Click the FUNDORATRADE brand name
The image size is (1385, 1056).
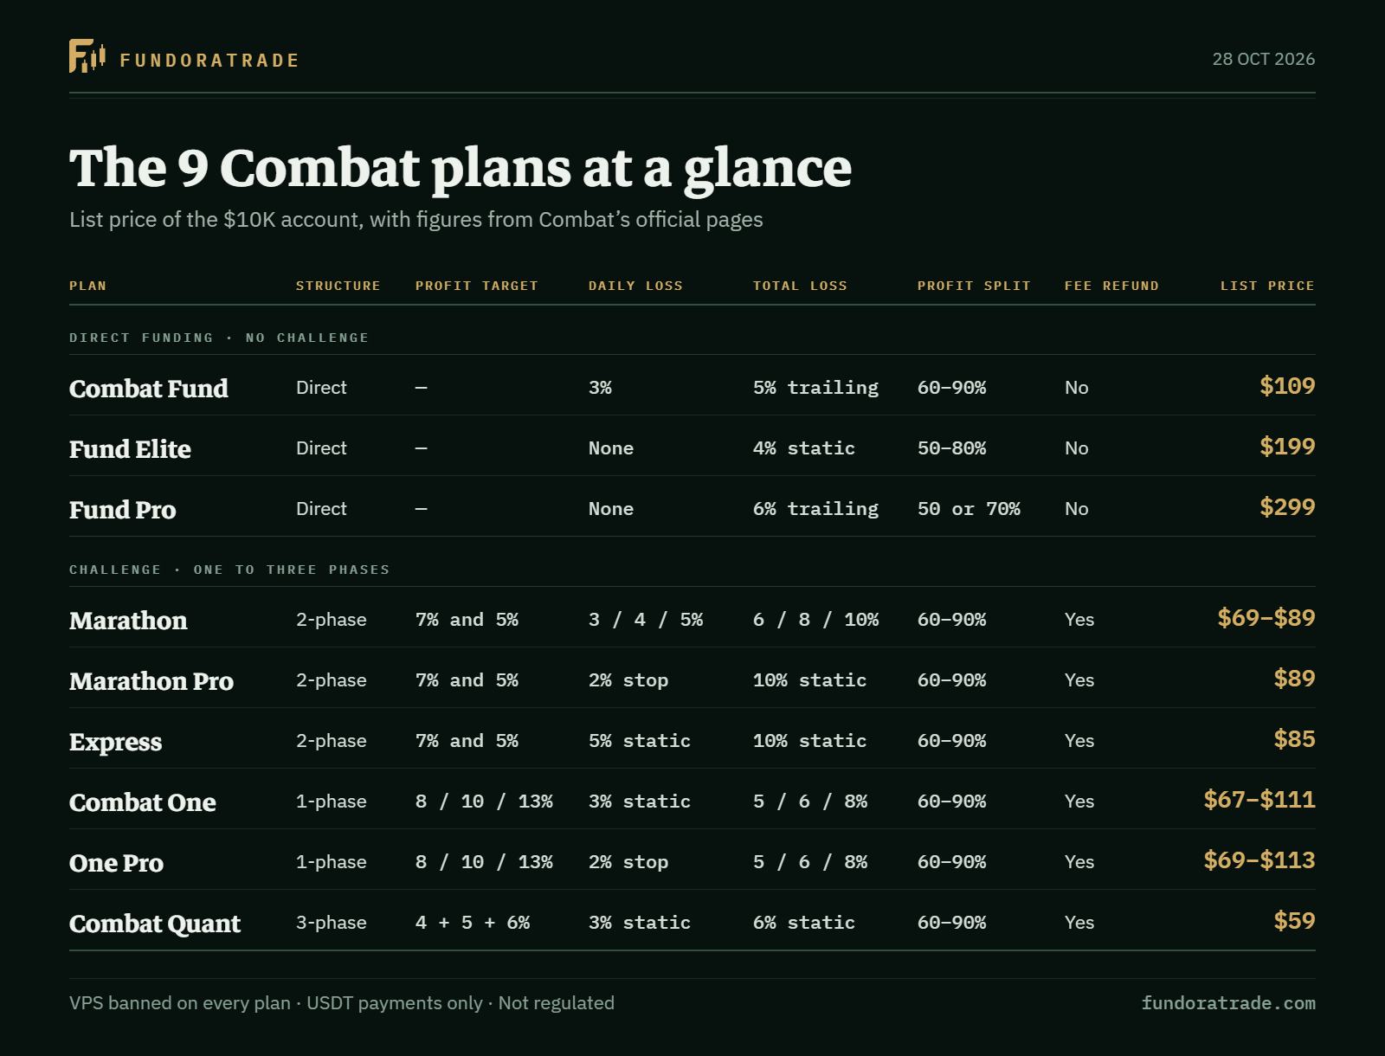[209, 61]
